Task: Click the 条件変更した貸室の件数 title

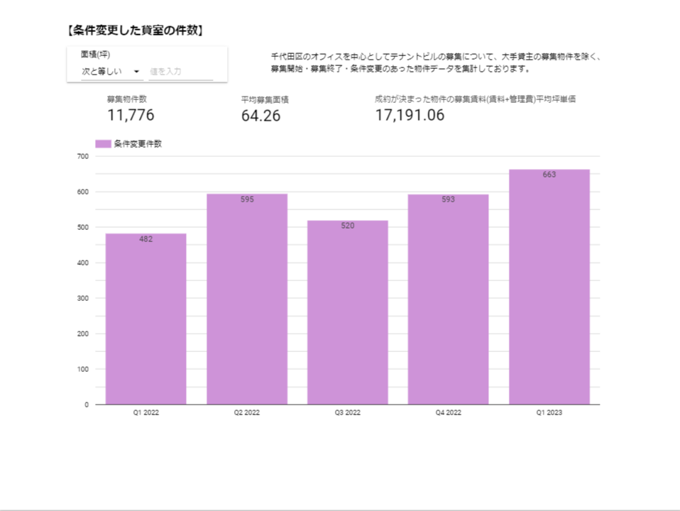Action: (x=136, y=31)
